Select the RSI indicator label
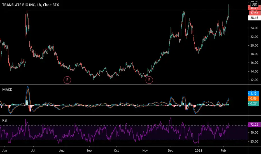The width and height of the screenshot is (261, 154). 5,120
